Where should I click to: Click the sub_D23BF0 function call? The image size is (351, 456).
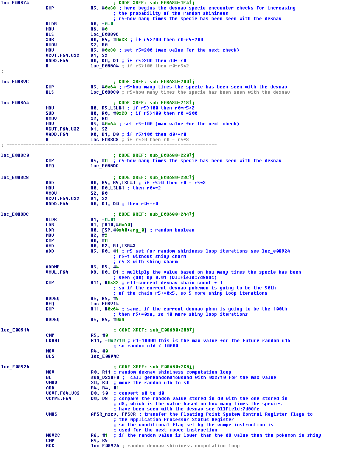(x=105, y=377)
